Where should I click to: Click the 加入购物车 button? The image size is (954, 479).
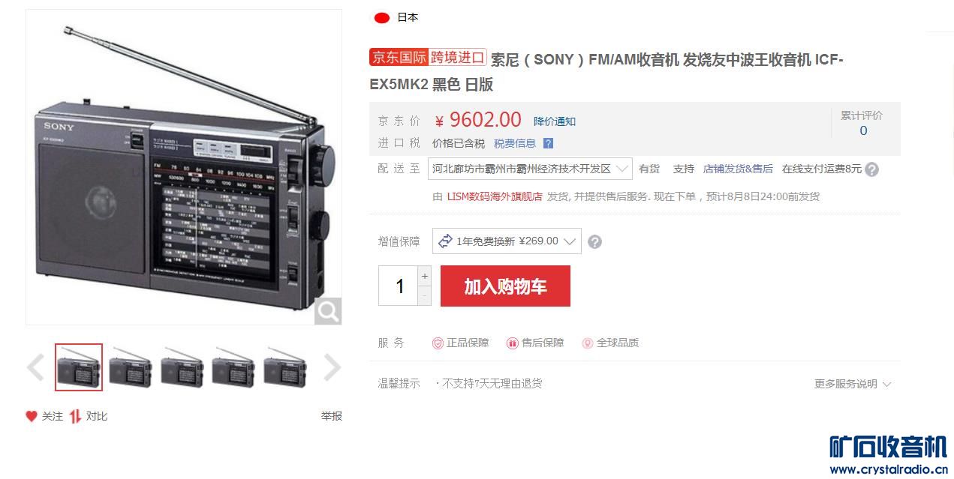pyautogui.click(x=505, y=286)
